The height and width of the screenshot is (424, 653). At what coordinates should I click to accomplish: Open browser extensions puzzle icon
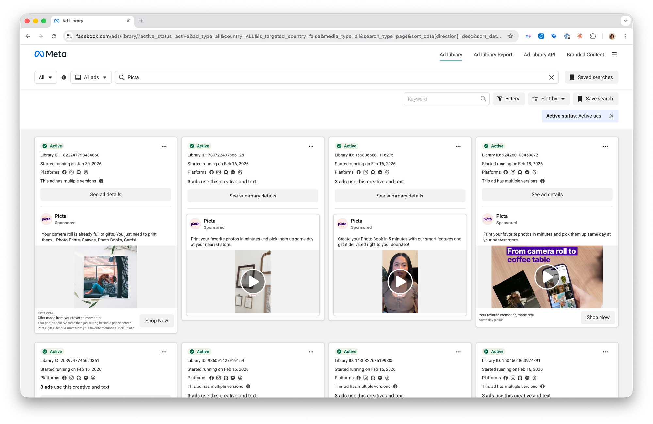click(593, 36)
